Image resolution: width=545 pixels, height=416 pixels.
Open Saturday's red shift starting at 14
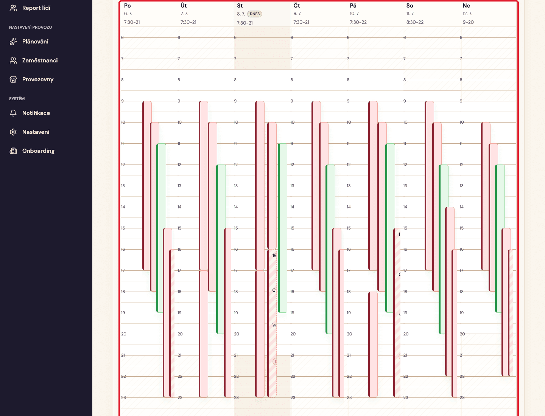point(450,292)
